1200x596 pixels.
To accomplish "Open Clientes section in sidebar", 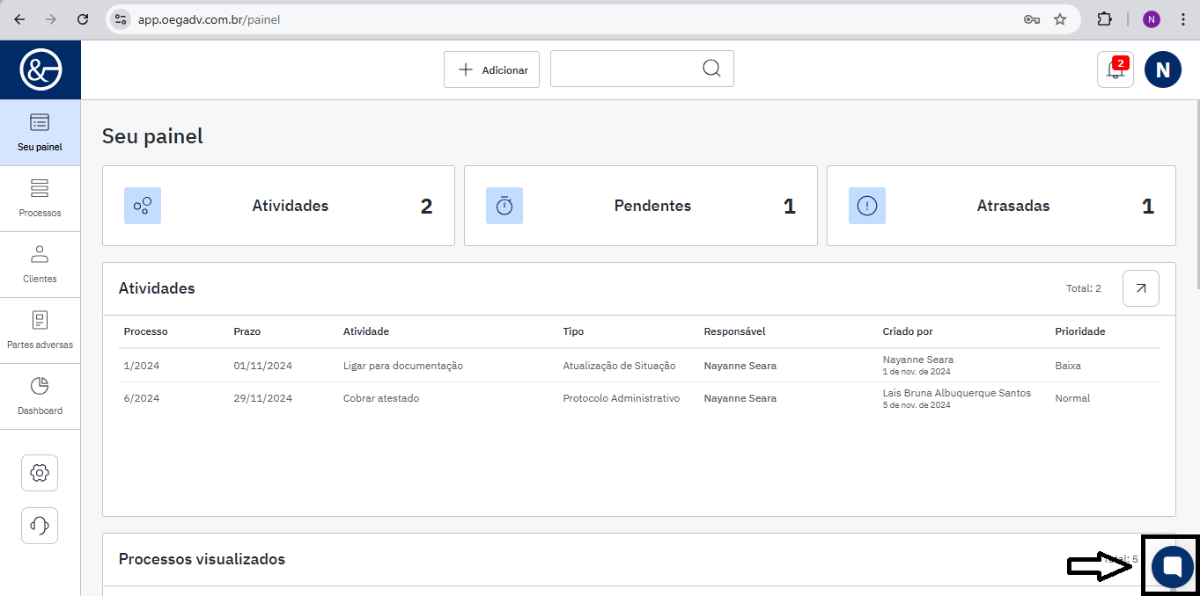I will point(40,265).
